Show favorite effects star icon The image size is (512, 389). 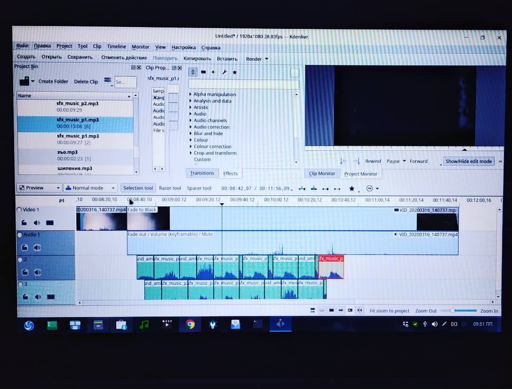pyautogui.click(x=235, y=72)
